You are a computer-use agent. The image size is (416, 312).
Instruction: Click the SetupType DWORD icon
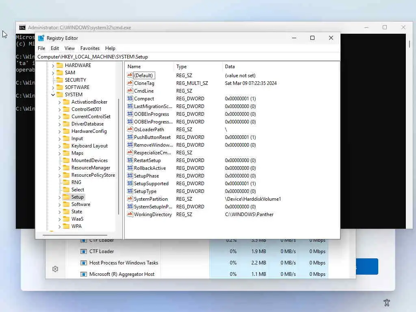(x=130, y=191)
